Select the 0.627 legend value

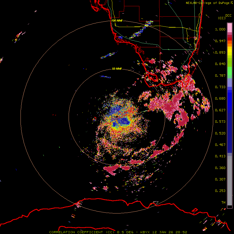[x=220, y=110]
